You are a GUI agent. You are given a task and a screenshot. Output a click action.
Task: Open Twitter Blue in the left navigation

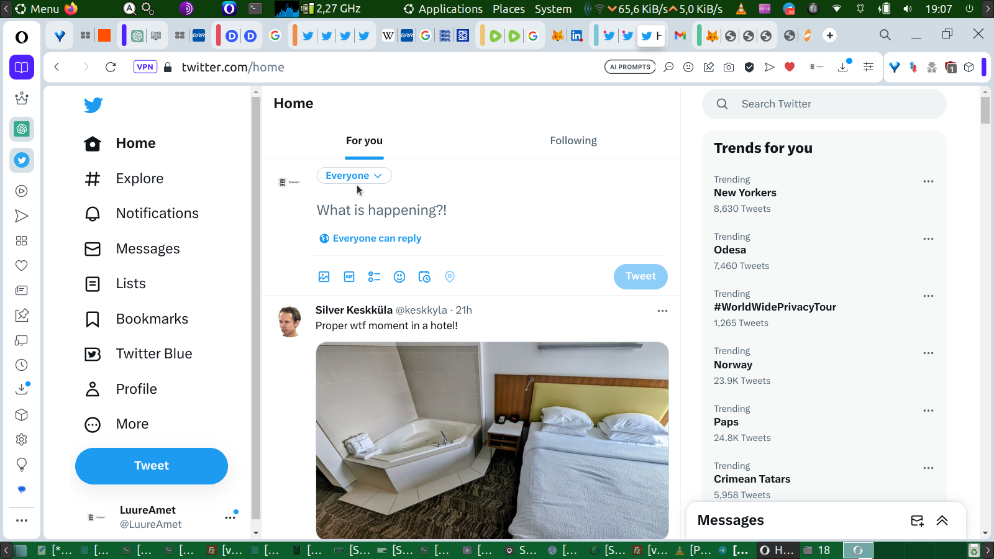[139, 354]
